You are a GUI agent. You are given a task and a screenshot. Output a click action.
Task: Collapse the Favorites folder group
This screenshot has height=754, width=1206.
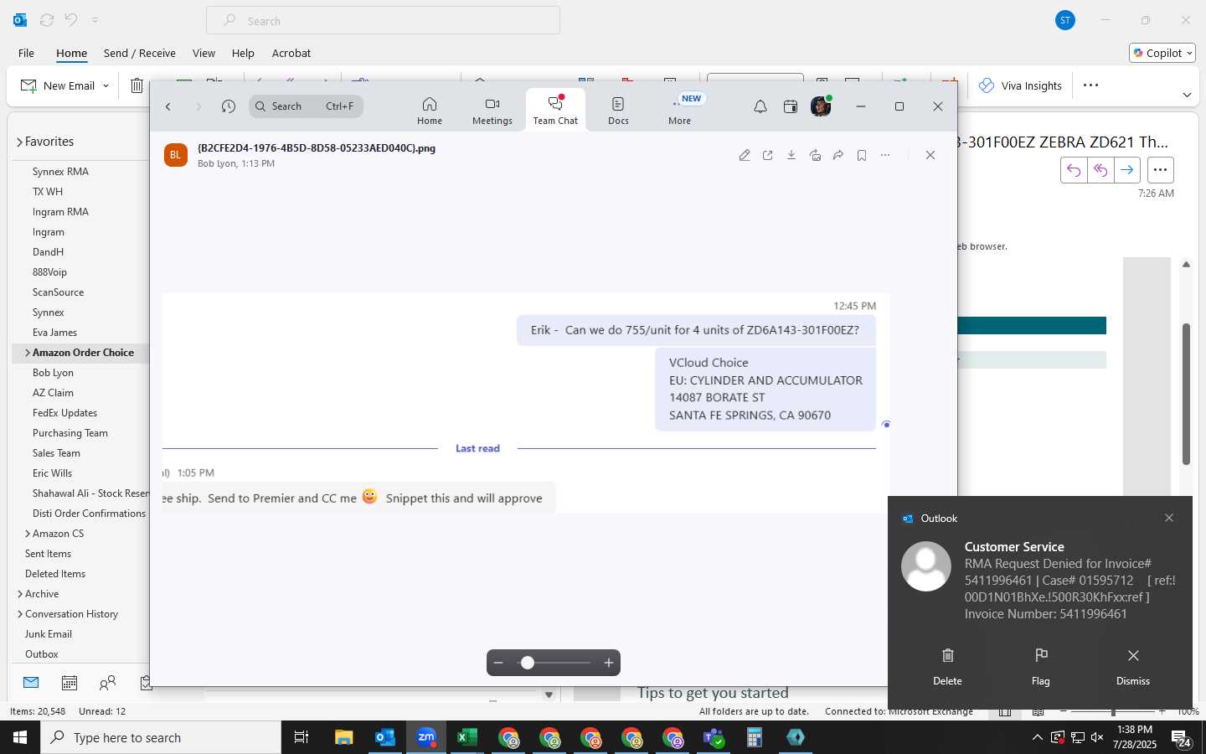pyautogui.click(x=19, y=142)
